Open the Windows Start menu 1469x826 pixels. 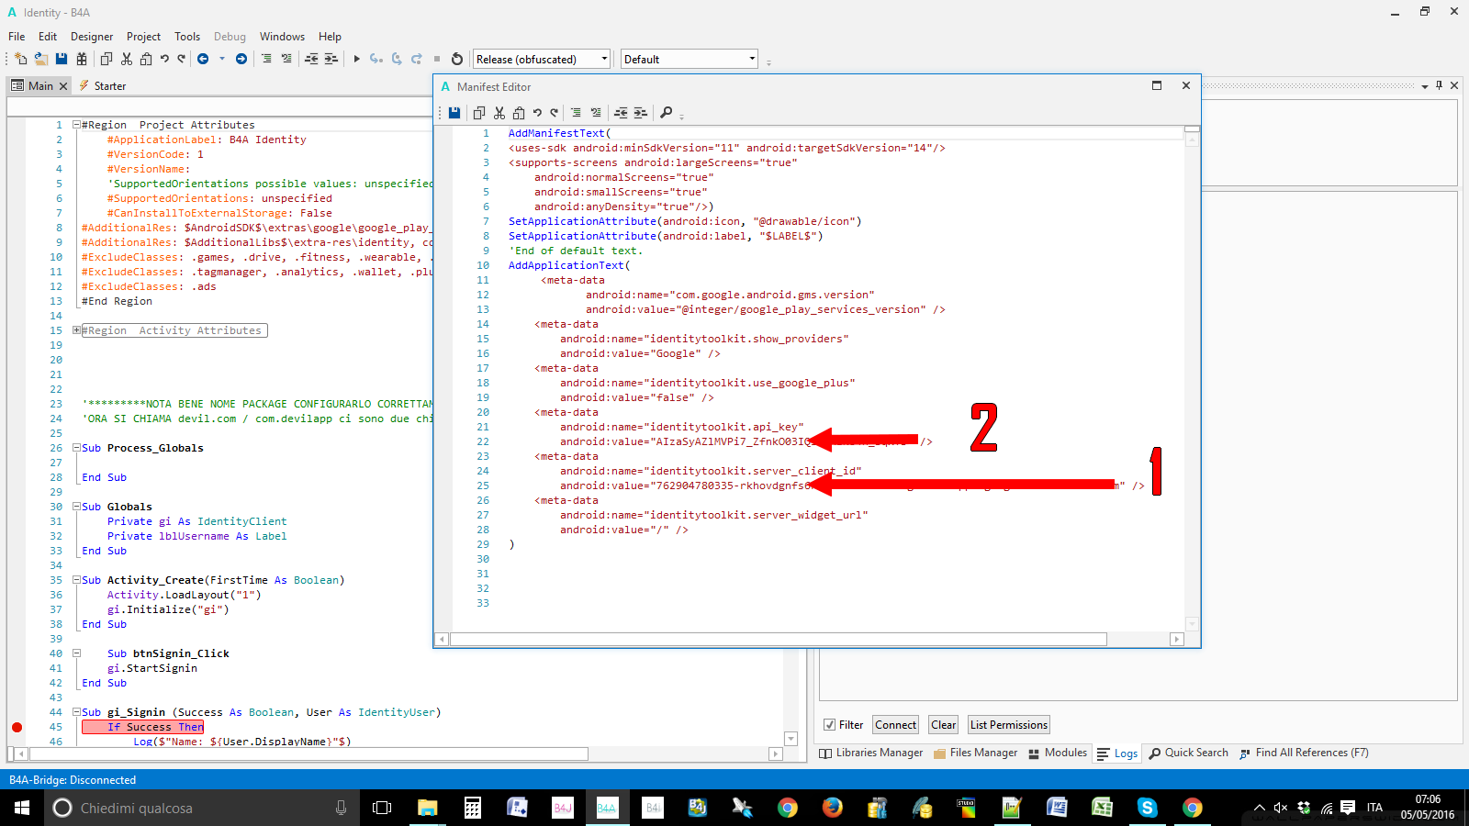coord(22,808)
